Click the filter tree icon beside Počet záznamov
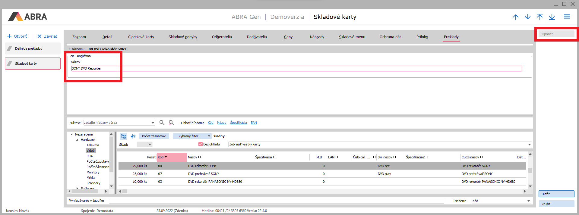This screenshot has height=215, width=579. click(133, 136)
